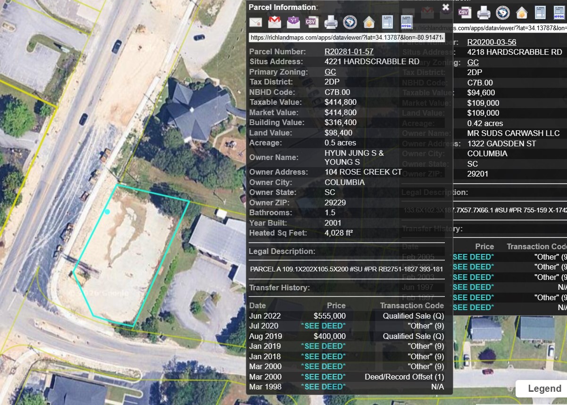The image size is (567, 405).
Task: Share parcel via the Gmail icon
Action: point(275,22)
